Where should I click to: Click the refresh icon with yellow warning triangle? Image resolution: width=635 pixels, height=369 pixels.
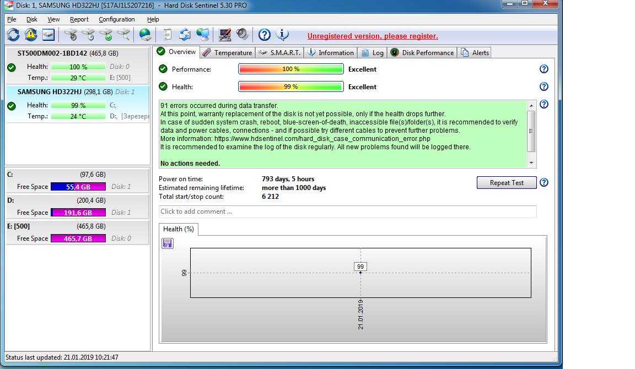31,35
